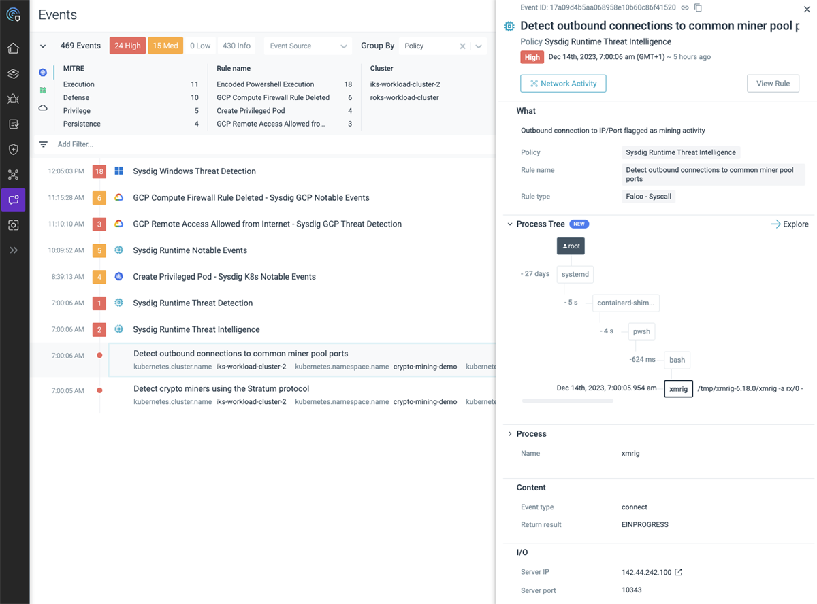Open the Home dashboard from the left sidebar

[14, 48]
